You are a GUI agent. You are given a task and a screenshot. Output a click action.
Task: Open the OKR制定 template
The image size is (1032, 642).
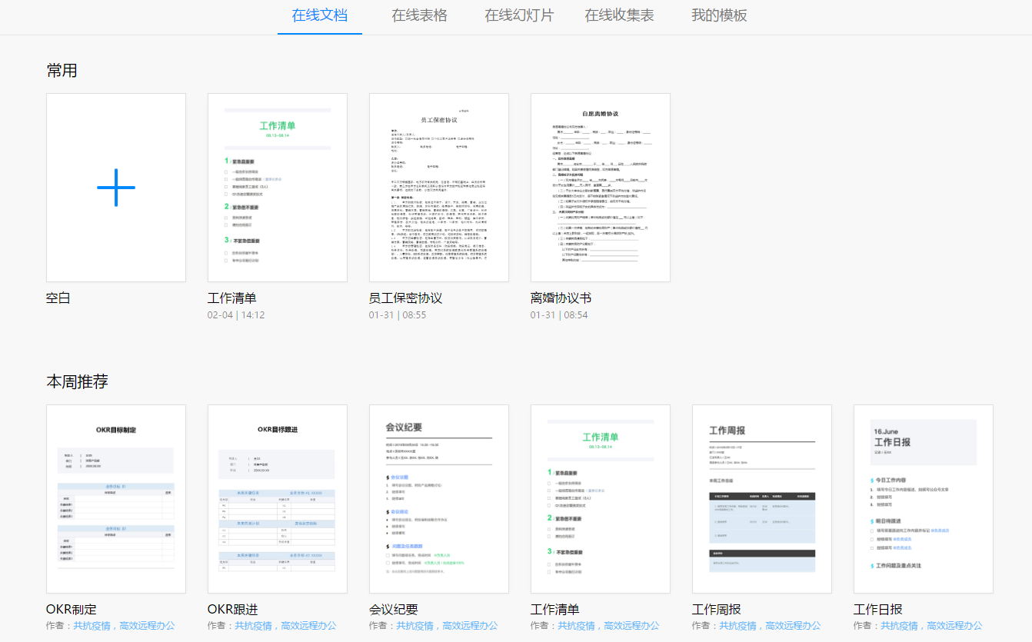point(115,498)
